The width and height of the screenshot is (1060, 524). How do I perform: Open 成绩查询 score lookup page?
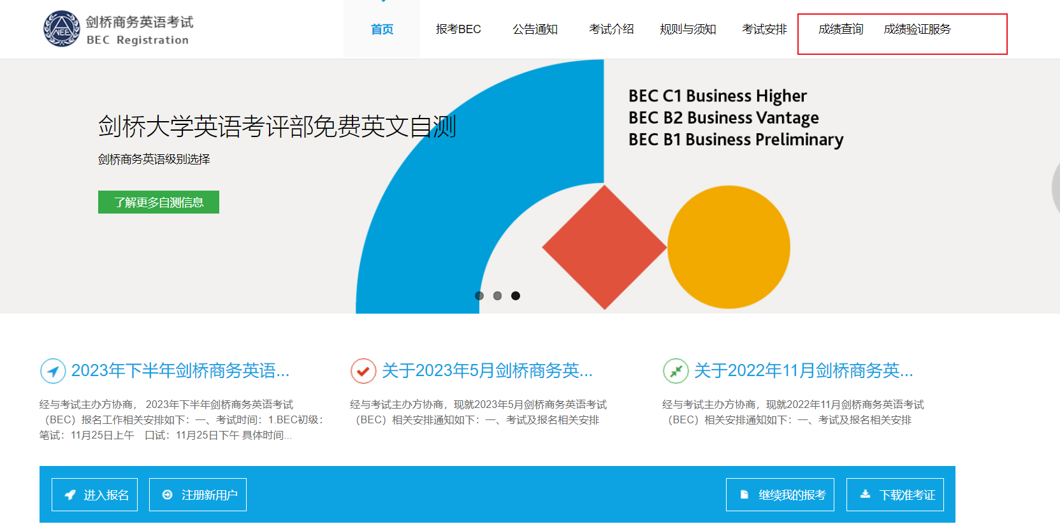841,29
